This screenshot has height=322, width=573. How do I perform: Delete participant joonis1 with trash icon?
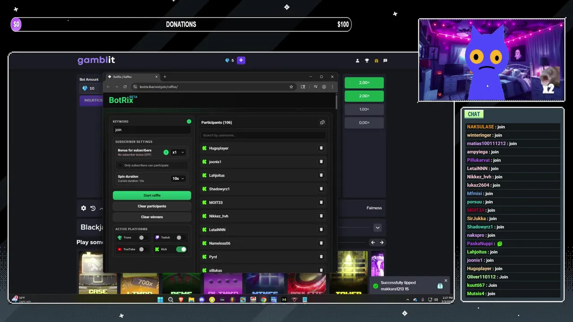coord(321,162)
